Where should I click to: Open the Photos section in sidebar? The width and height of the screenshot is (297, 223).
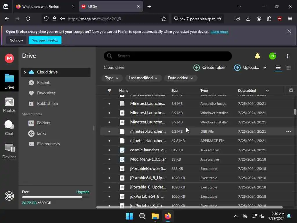[9, 105]
